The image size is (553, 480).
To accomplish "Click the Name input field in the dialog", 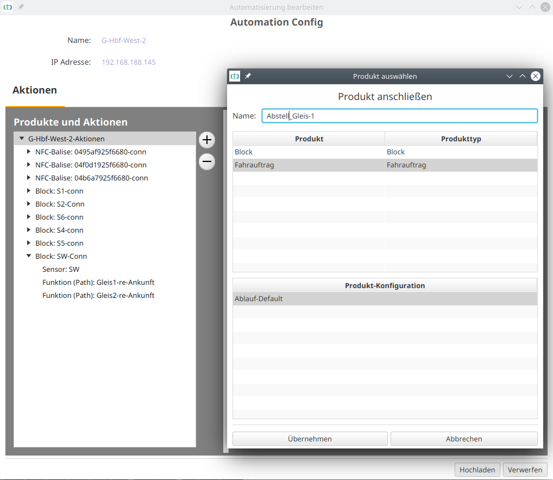I will click(399, 116).
